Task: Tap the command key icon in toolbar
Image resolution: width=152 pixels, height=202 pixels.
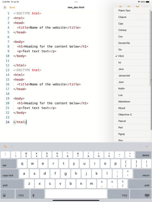Action: [137, 7]
